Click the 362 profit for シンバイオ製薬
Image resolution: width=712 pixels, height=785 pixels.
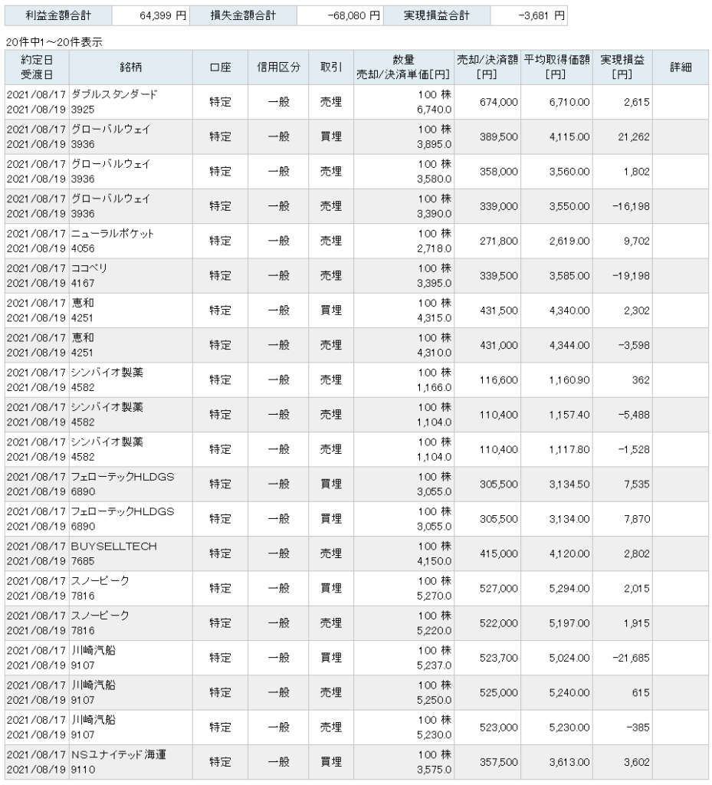[641, 380]
